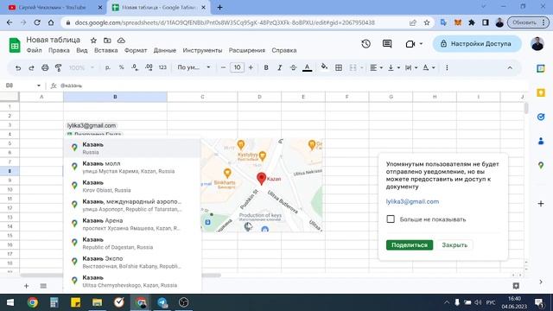Decrease decimal places in toolbar
This screenshot has width=553, height=311.
[x=135, y=67]
